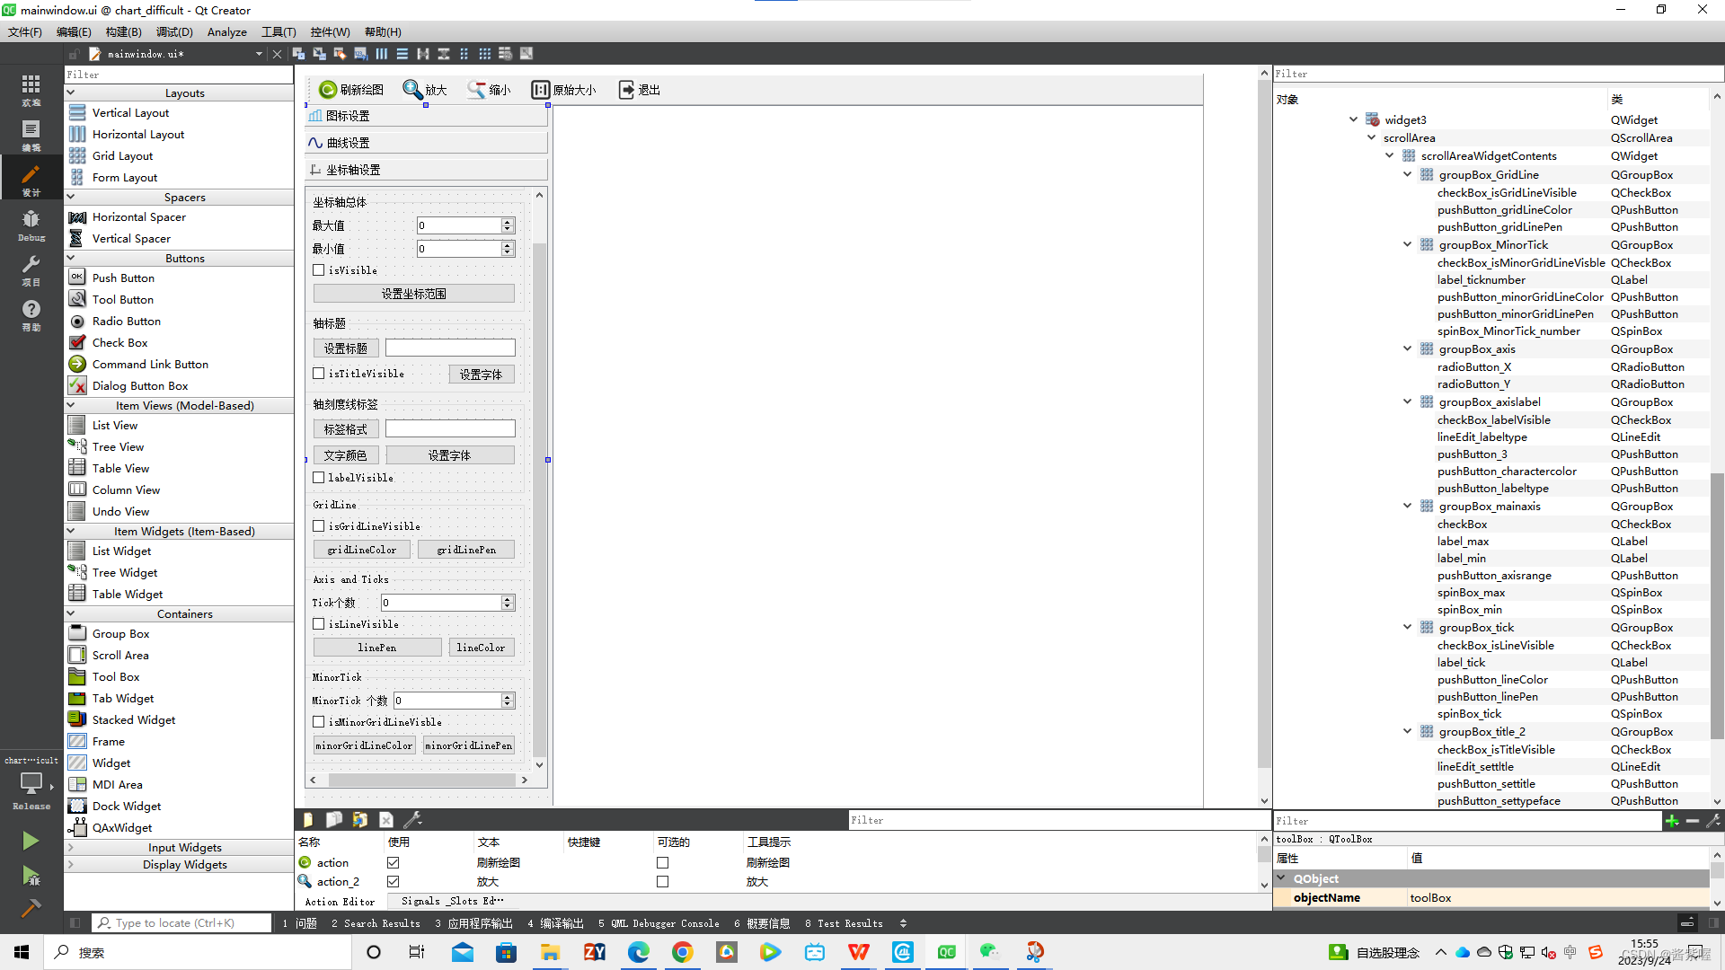1725x970 pixels.
Task: Click the Edit Tab Order toolbar icon
Action: tap(360, 54)
